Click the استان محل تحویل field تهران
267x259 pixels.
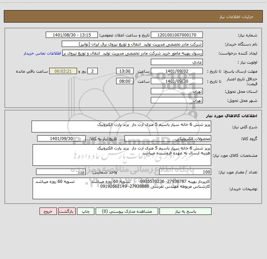(177, 91)
